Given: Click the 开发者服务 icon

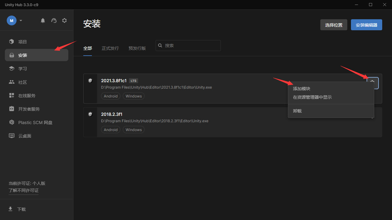Looking at the screenshot, I should click(12, 109).
